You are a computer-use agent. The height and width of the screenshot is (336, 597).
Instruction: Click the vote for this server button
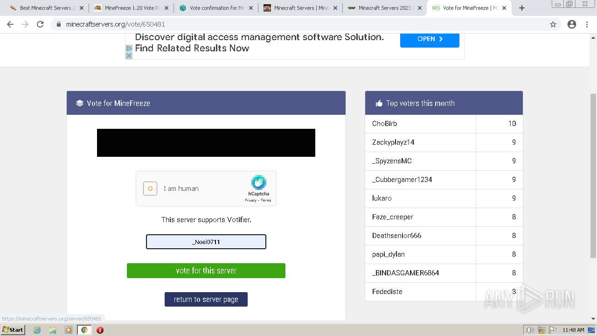pos(206,271)
